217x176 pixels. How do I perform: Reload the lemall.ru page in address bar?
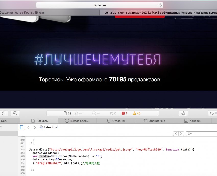pyautogui.click(x=160, y=5)
